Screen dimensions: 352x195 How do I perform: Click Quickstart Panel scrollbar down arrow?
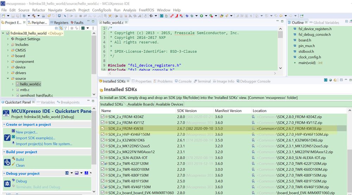pos(94,191)
